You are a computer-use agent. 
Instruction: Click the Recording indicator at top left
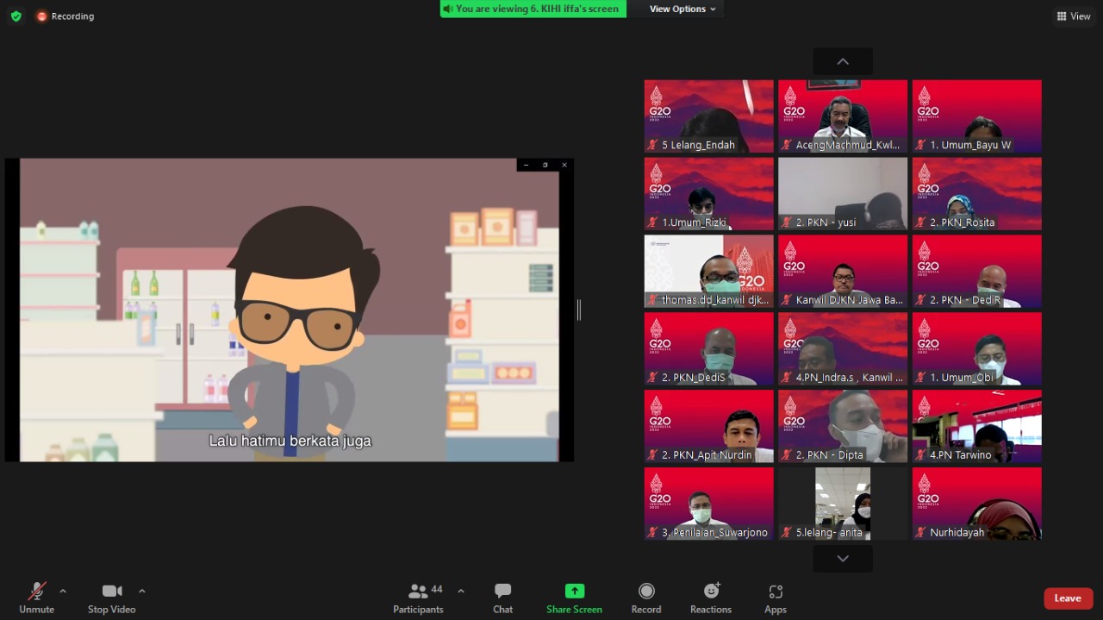pyautogui.click(x=65, y=16)
